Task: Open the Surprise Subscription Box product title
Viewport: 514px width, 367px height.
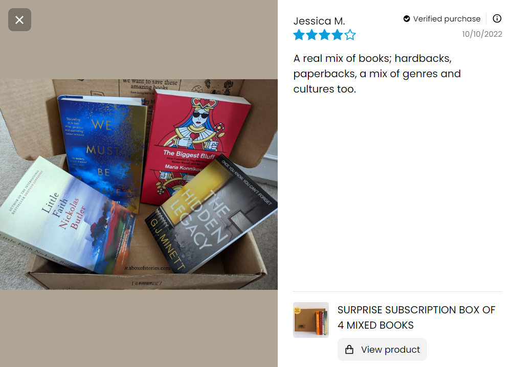Action: pos(416,317)
